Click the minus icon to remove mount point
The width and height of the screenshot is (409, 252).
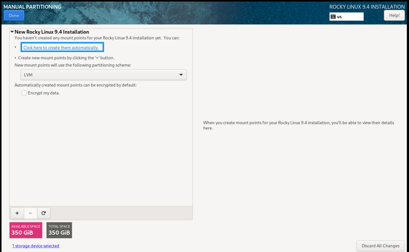[x=30, y=213]
